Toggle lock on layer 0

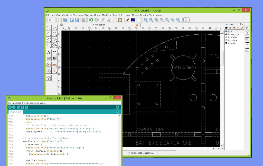point(229,32)
